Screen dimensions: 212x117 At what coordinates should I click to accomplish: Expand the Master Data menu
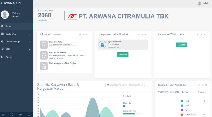16,34
